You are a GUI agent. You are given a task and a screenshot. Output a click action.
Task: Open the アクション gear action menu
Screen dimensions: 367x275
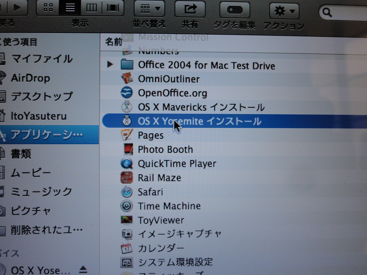284,11
